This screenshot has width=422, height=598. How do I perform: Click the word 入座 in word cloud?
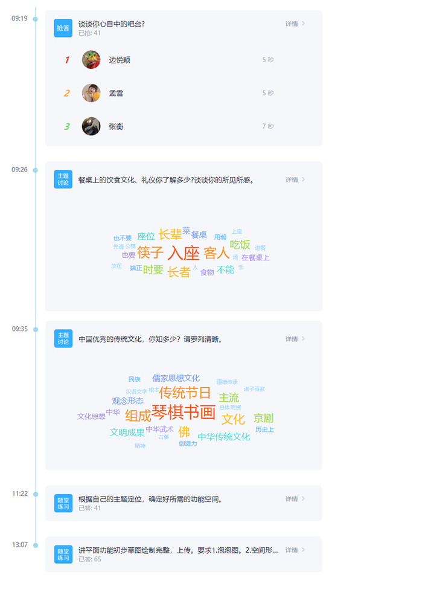(184, 253)
